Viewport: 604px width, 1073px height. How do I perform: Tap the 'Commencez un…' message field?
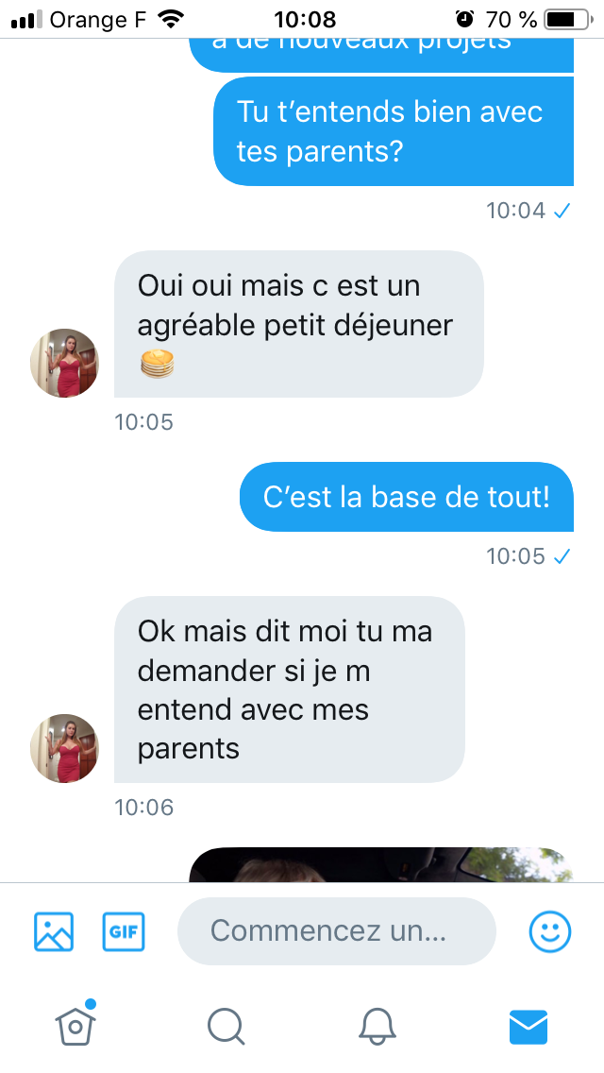[x=337, y=931]
